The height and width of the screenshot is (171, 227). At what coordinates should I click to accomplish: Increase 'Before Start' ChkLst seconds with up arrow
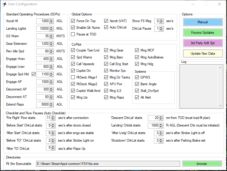53,124
